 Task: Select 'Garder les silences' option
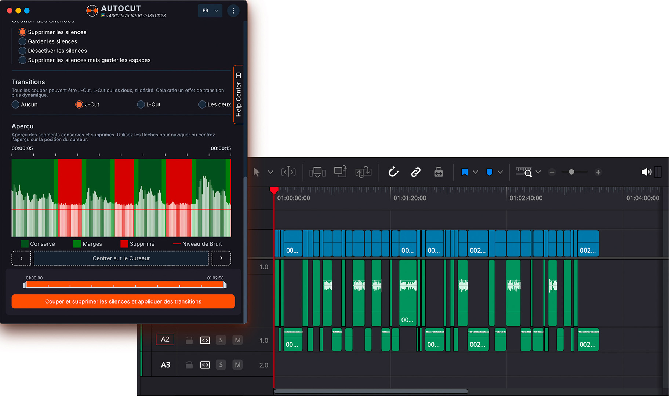click(x=23, y=41)
